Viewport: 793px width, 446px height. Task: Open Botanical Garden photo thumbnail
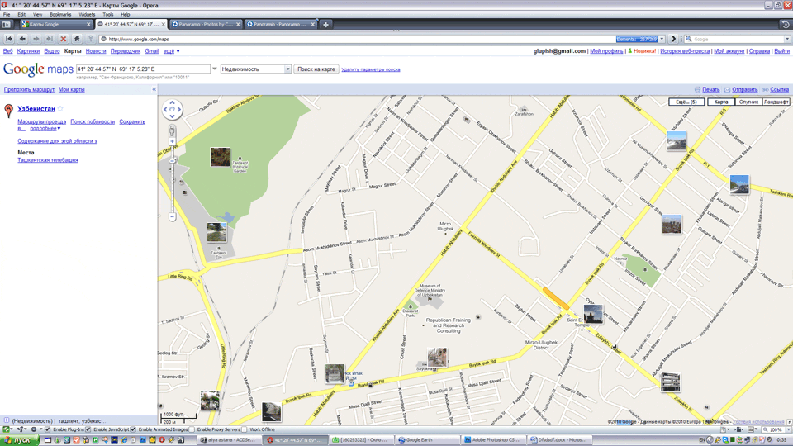[220, 157]
